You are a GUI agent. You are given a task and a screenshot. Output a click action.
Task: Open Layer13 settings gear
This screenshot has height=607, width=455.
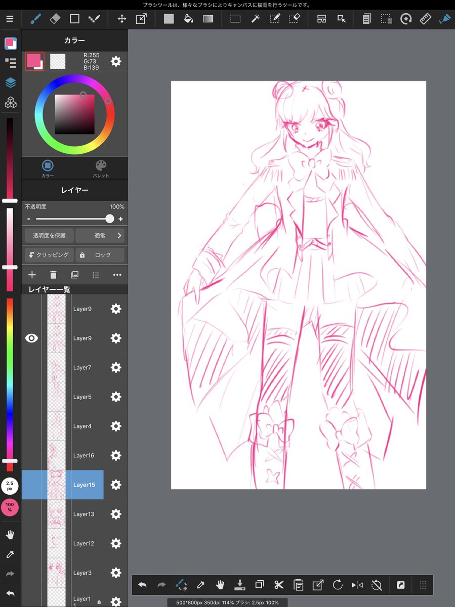coord(116,514)
